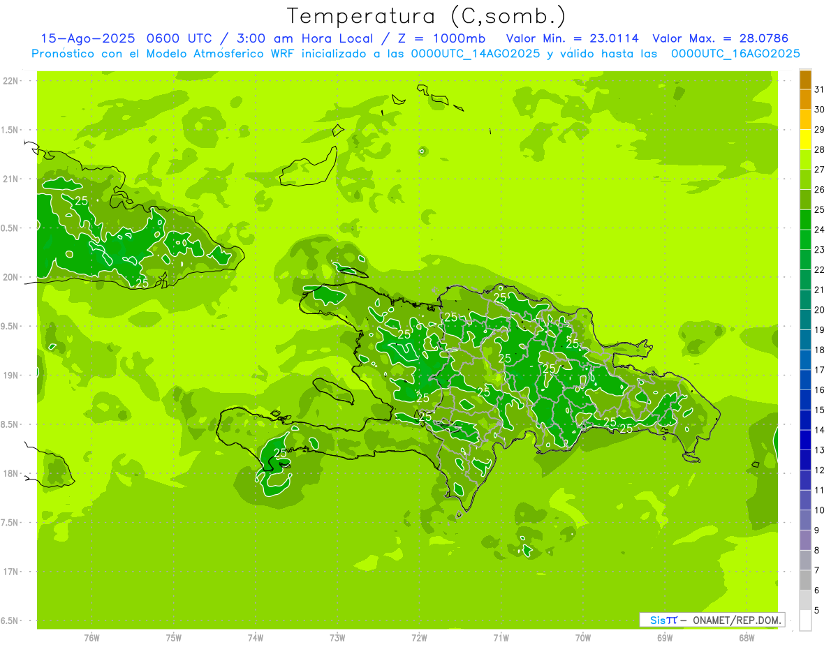838x647 pixels.
Task: Click the colorbar value "17"
Action: pos(819,370)
